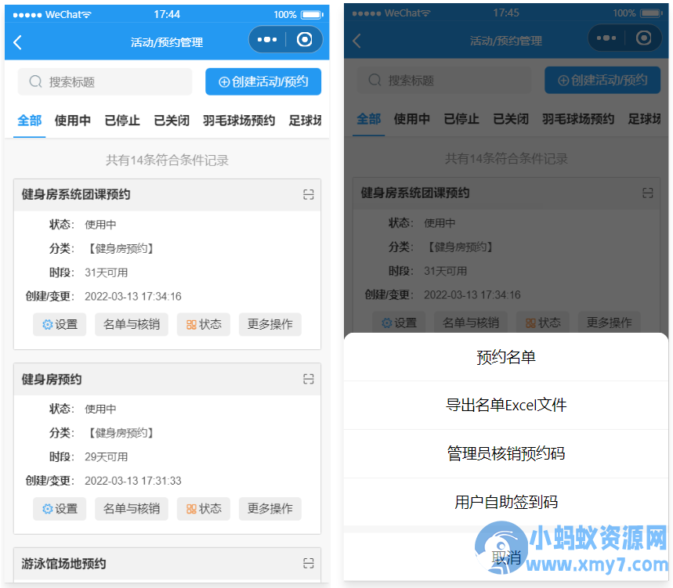Open 设置 for 健身房预约 card
The height and width of the screenshot is (588, 673).
60,509
